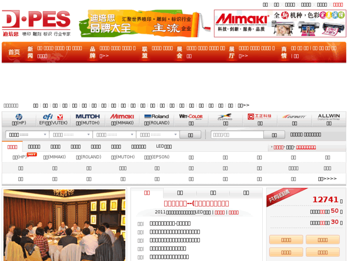Go to 首页 in the navigation bar
This screenshot has height=261, width=348.
point(14,52)
